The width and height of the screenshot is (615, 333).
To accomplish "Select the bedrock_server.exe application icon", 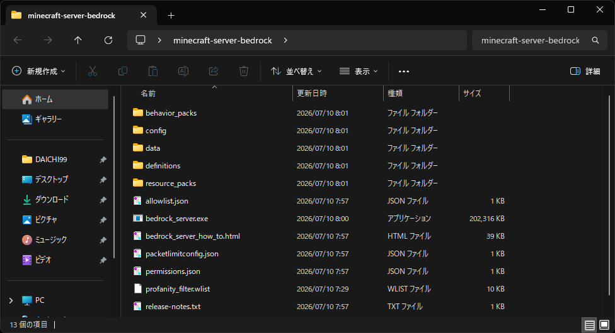I will pyautogui.click(x=137, y=219).
